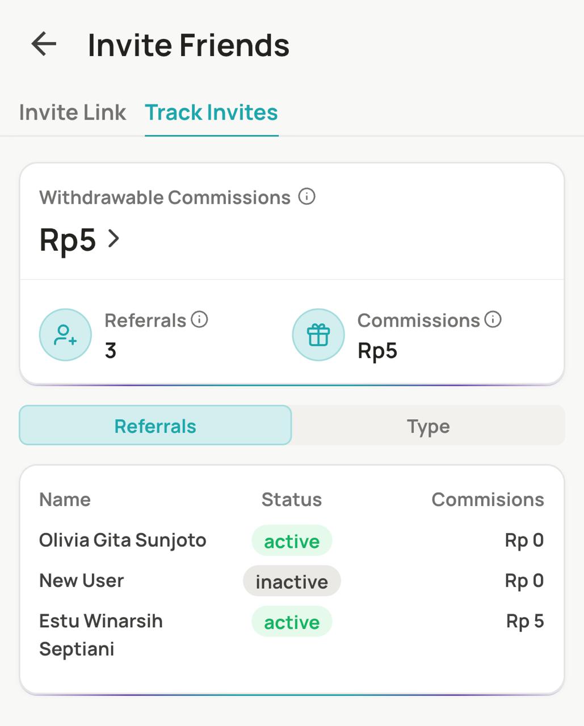Tap the Status column header
This screenshot has height=726, width=584.
[292, 499]
